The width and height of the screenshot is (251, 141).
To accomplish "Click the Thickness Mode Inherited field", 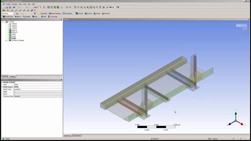I will pyautogui.click(x=38, y=96).
